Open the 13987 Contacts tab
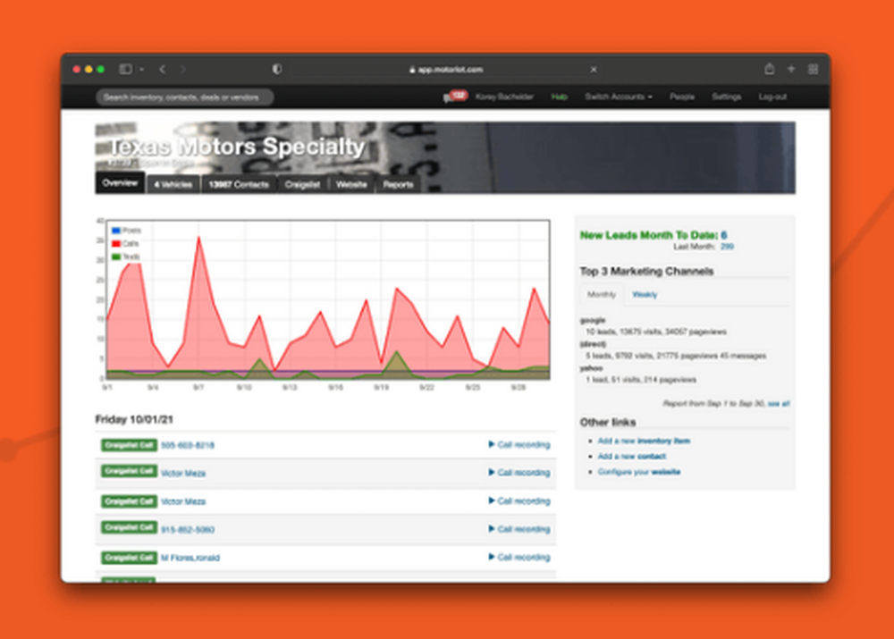Image resolution: width=894 pixels, height=639 pixels. coord(239,185)
